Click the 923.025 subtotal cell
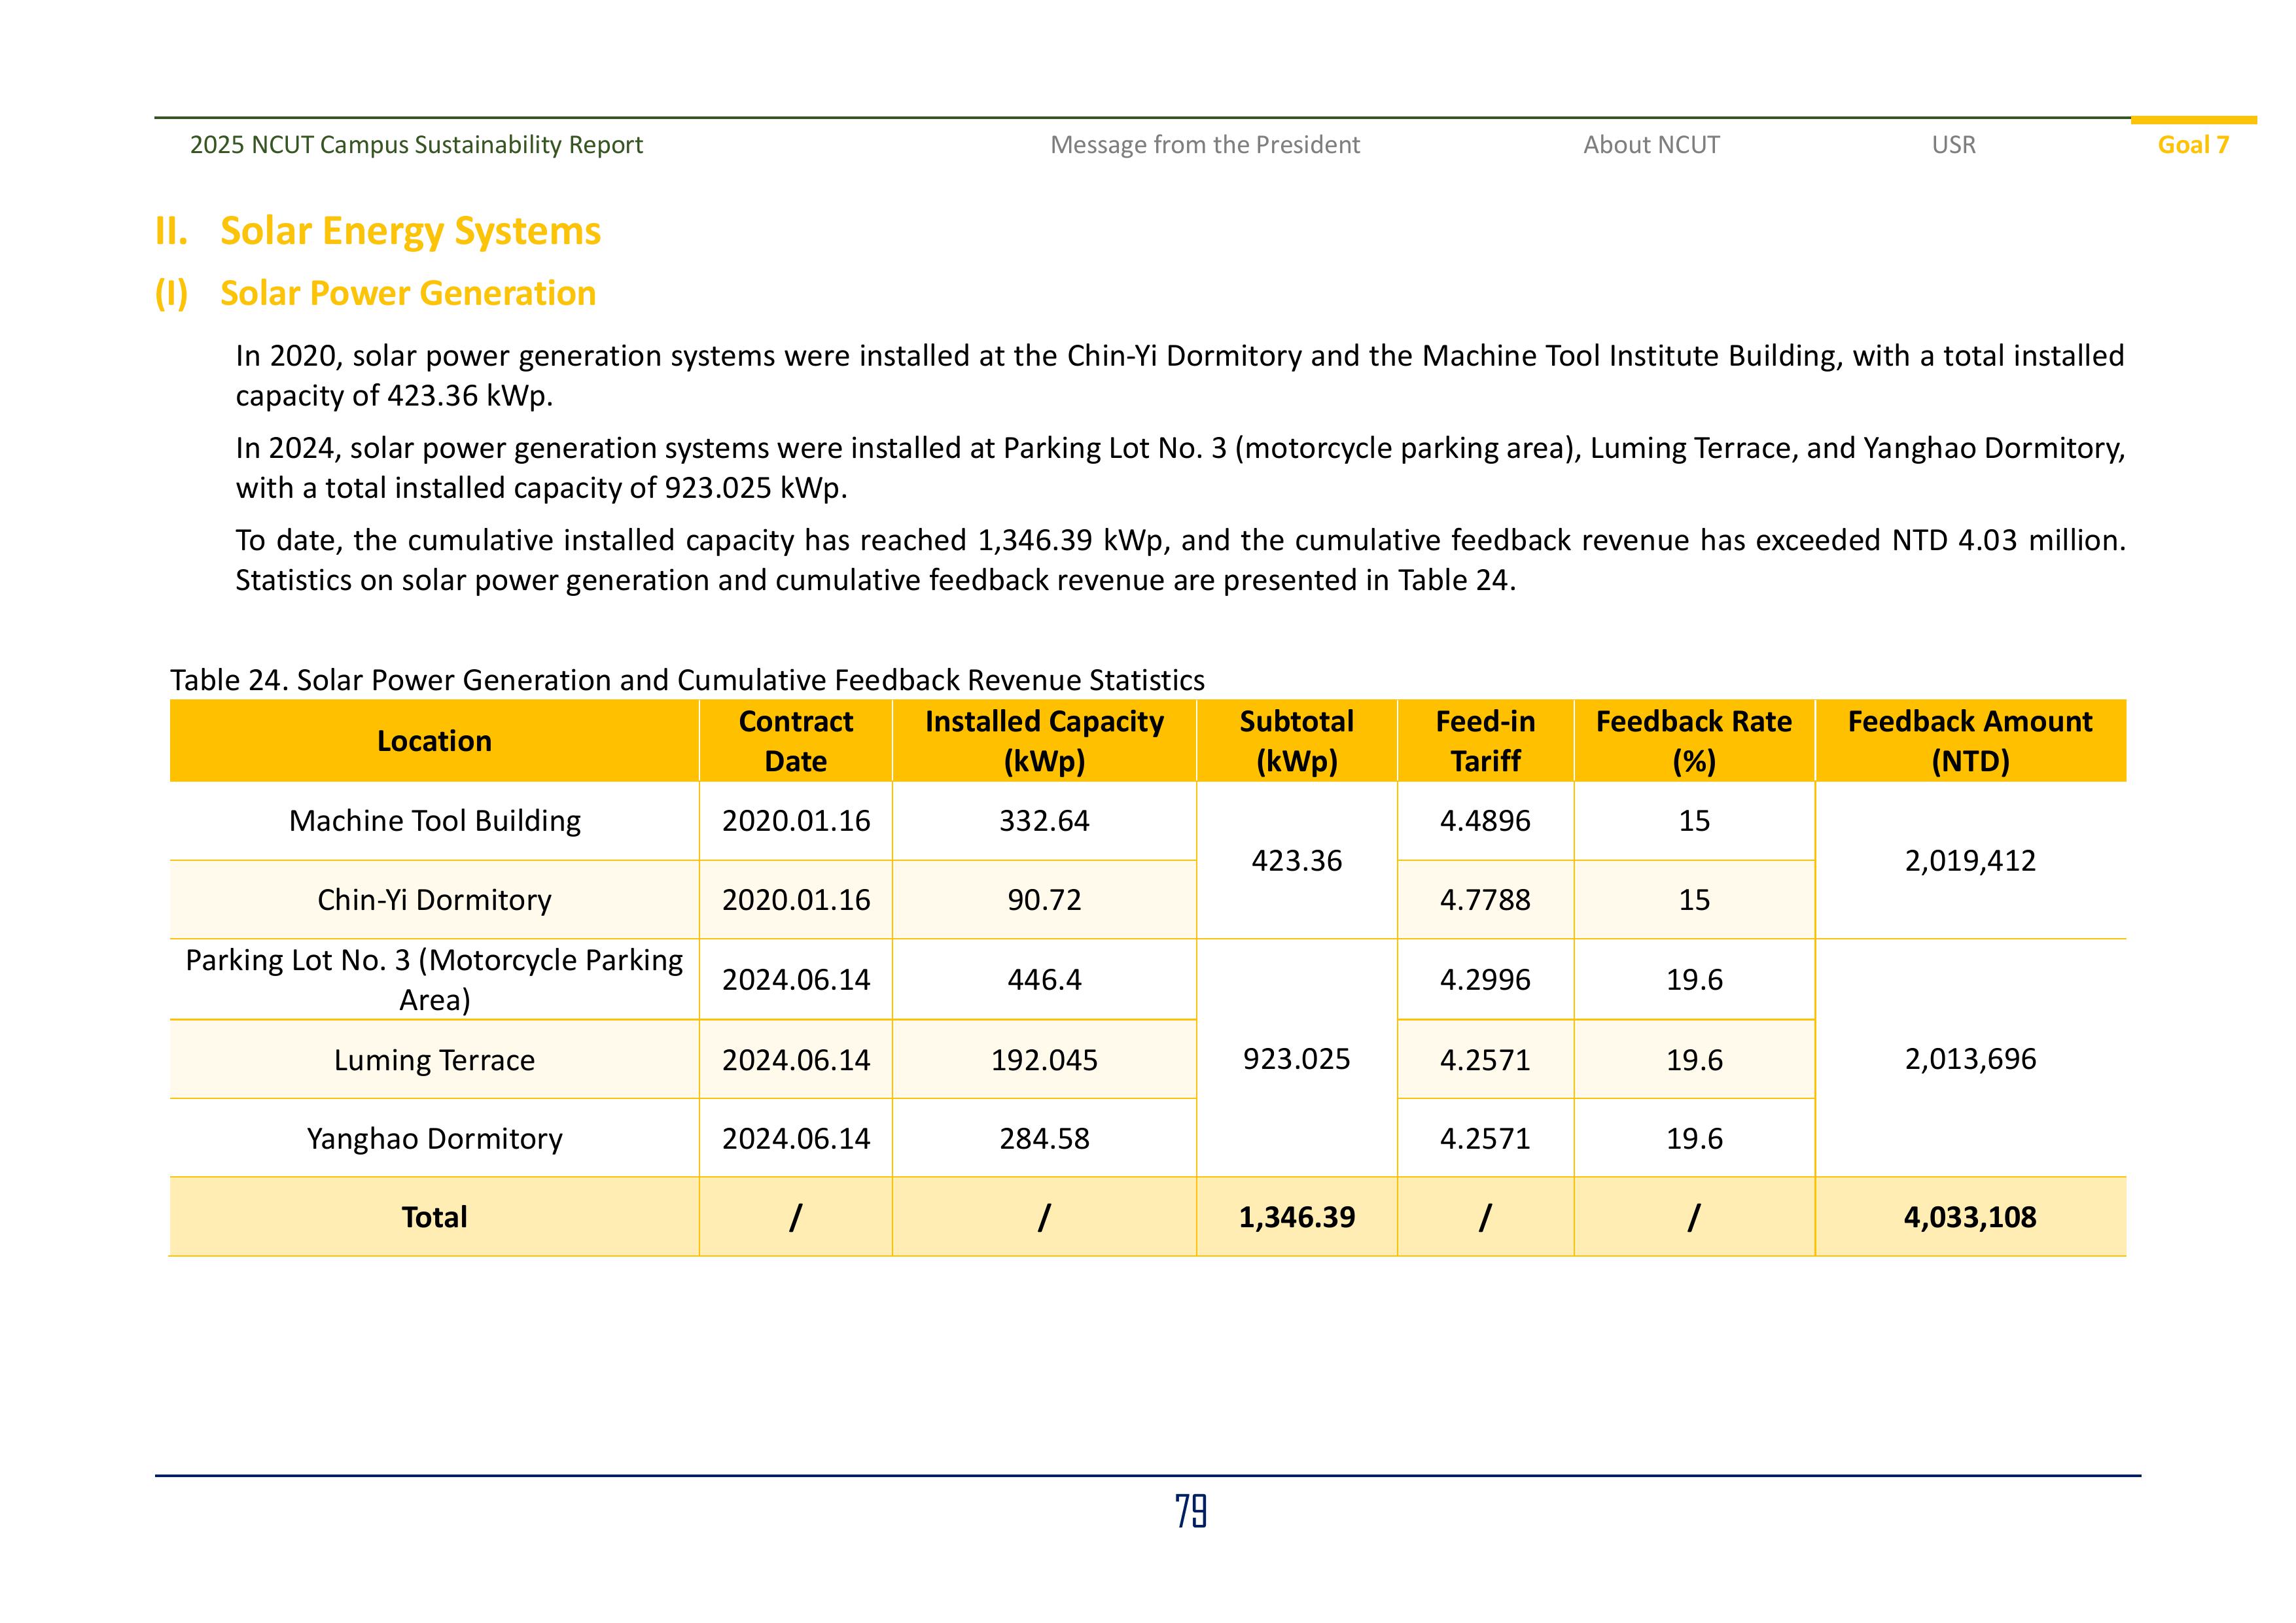The height and width of the screenshot is (1623, 2296). (x=1296, y=1059)
